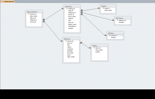
Task: Click the category_id primary key icon
Action: 118,20
